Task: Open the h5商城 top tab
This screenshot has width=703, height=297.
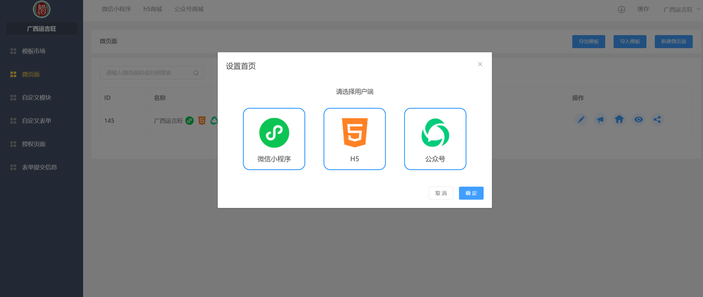Action: point(153,9)
